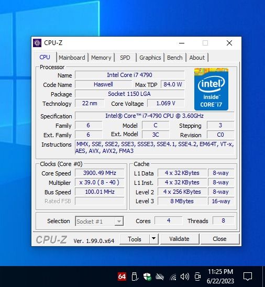Minimize the CPU-Z window
The image size is (265, 287).
pyautogui.click(x=182, y=43)
